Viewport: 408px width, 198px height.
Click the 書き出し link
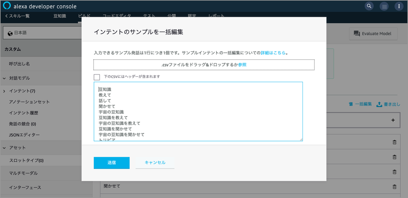tap(392, 105)
